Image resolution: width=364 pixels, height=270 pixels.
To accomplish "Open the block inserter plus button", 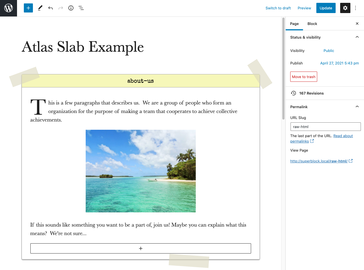I will 28,8.
